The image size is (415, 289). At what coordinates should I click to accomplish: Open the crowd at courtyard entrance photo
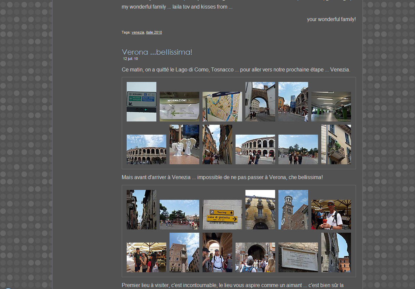coord(255,257)
